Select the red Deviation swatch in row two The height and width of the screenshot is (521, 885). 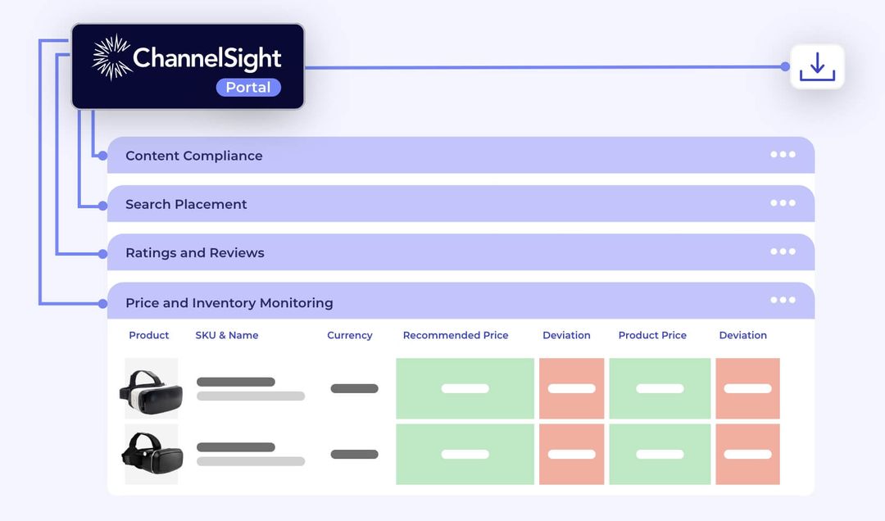click(x=747, y=454)
